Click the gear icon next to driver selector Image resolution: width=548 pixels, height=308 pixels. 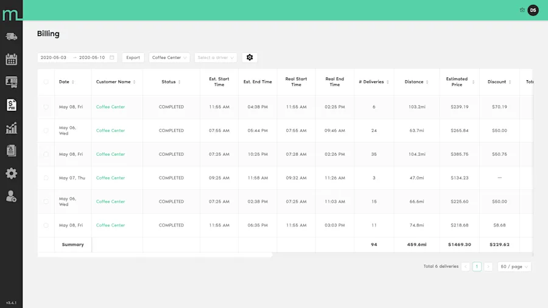[250, 57]
